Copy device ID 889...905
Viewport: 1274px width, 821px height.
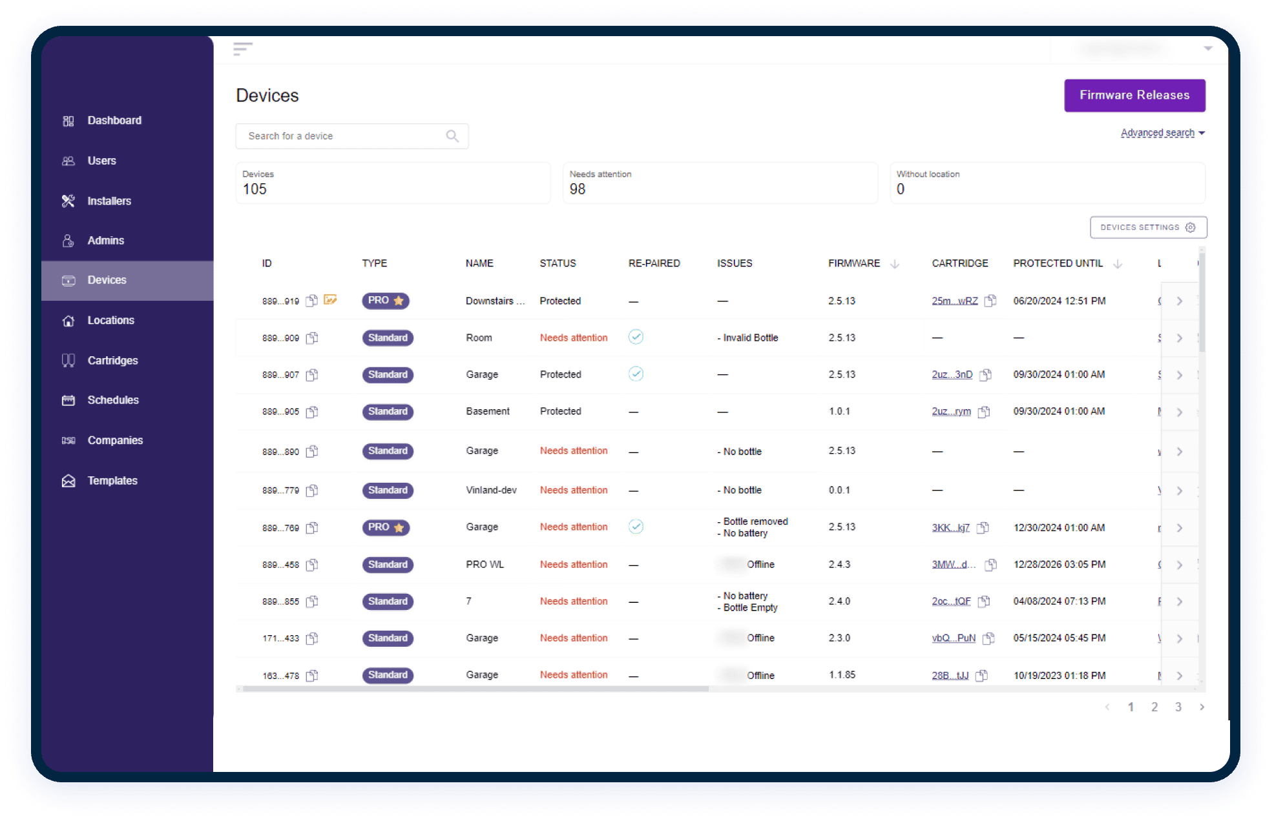(x=312, y=412)
